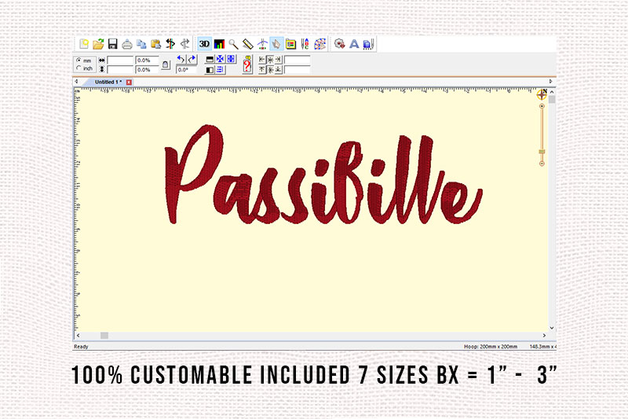Click the horizontal scrollbar left arrow

click(x=78, y=335)
